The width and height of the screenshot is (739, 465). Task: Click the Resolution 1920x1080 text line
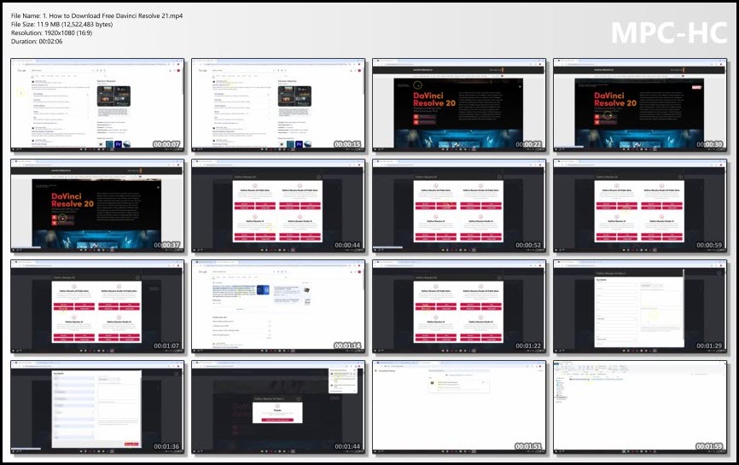pyautogui.click(x=51, y=33)
